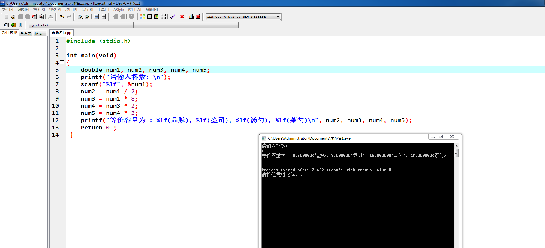Click the Goto function toolbar icon
The width and height of the screenshot is (545, 248).
point(96,17)
